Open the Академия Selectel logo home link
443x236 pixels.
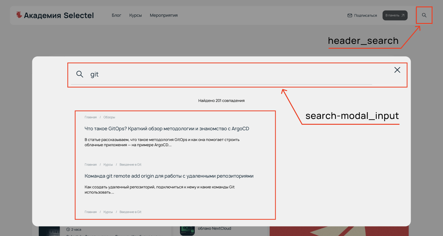pyautogui.click(x=55, y=15)
